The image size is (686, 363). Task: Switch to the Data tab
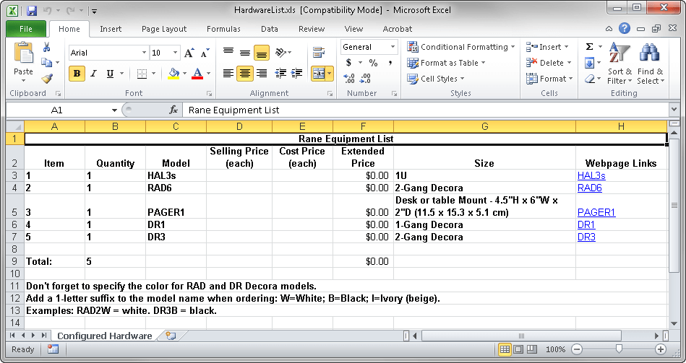(x=270, y=29)
